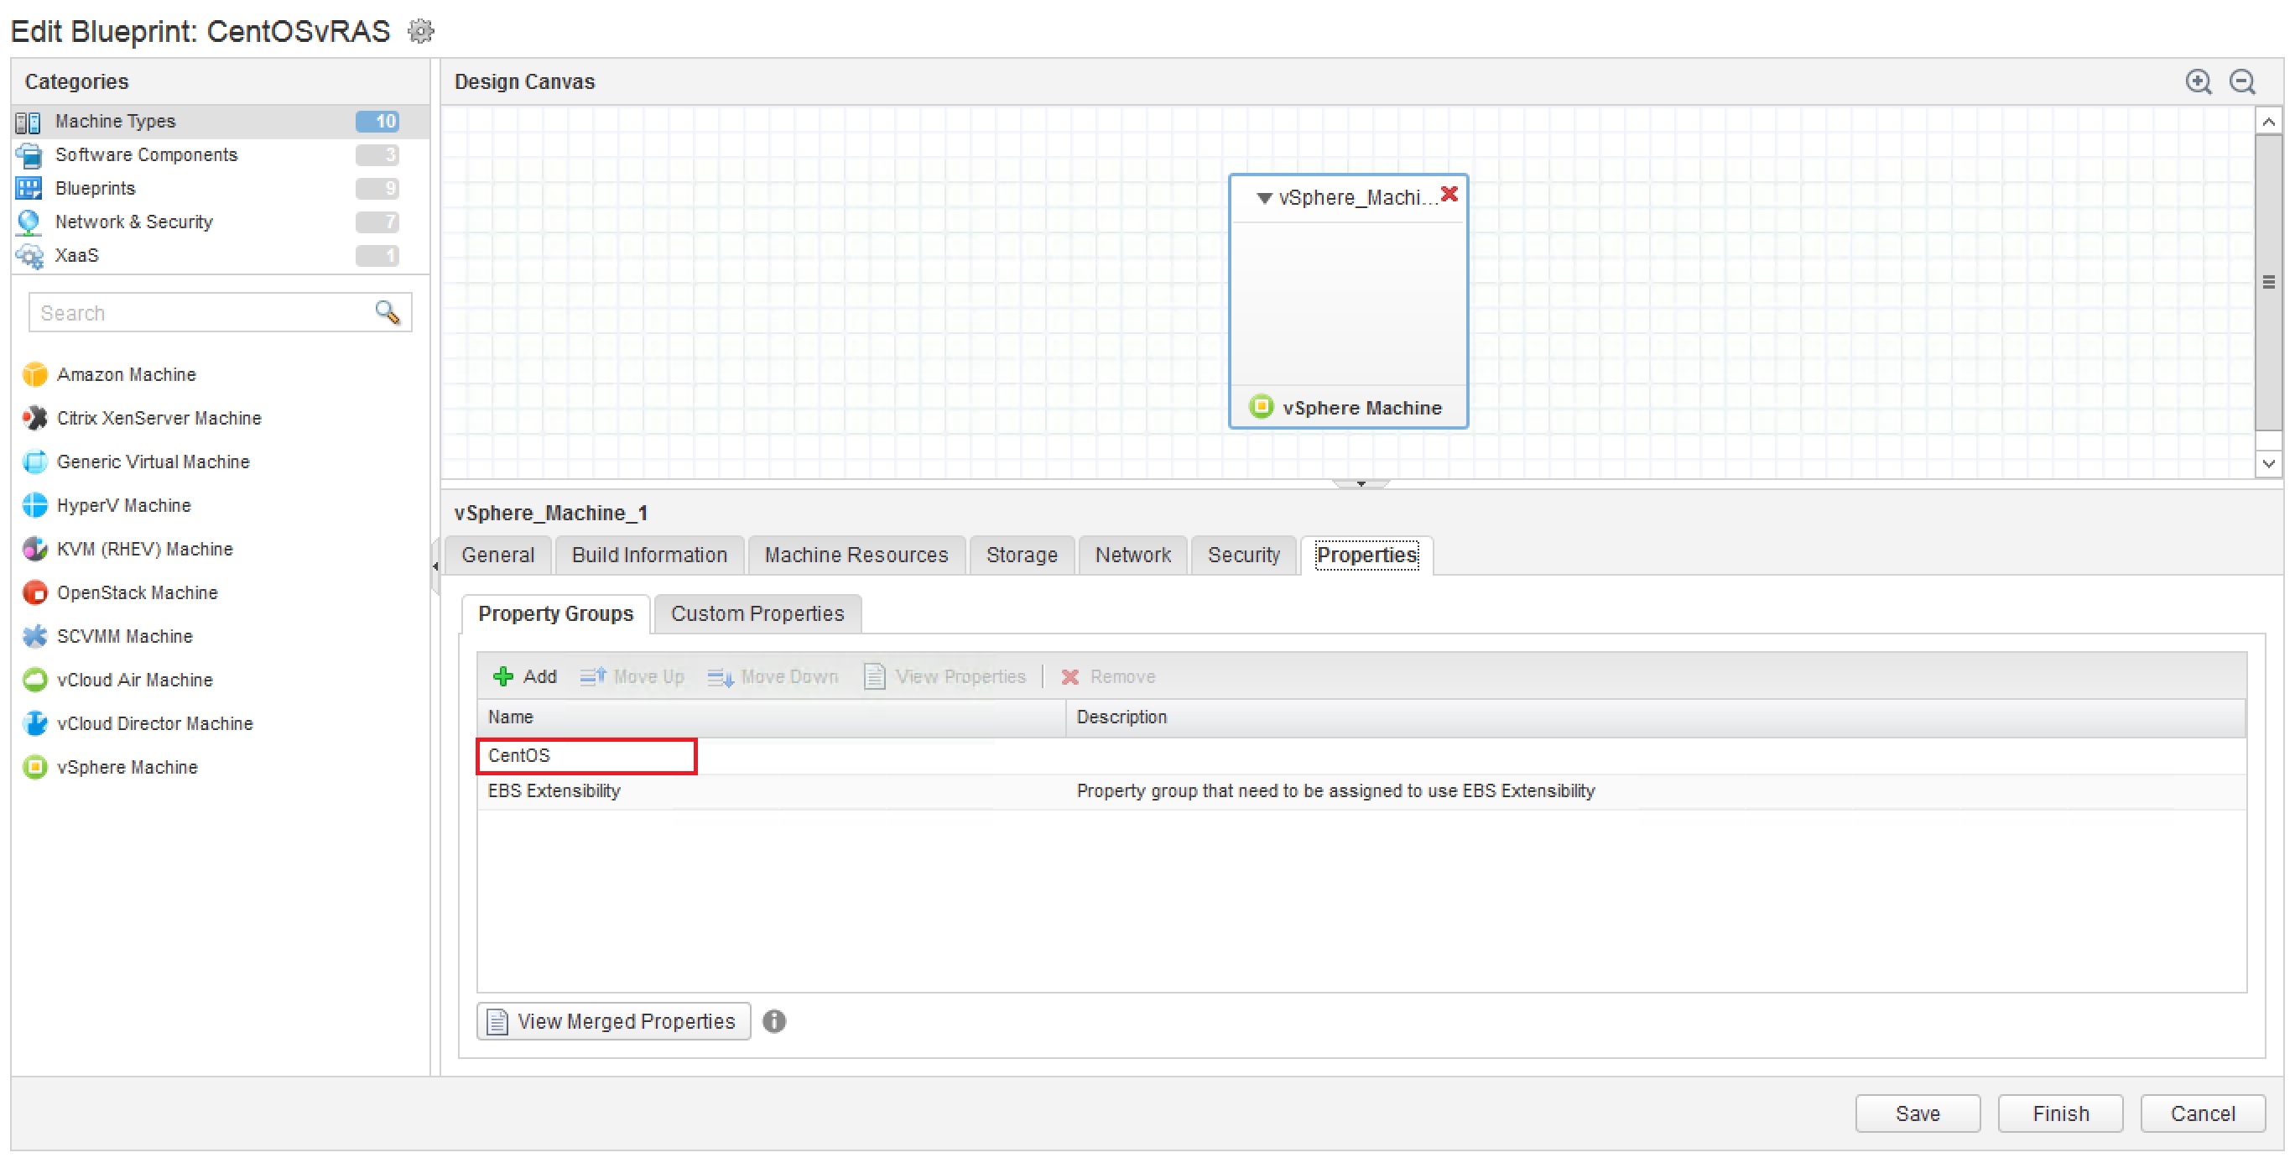Click the Name column header
The height and width of the screenshot is (1163, 2295).
(x=772, y=717)
